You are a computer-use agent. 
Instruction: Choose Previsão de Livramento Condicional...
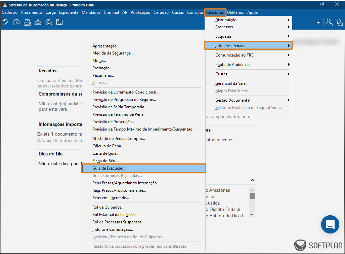(x=143, y=92)
